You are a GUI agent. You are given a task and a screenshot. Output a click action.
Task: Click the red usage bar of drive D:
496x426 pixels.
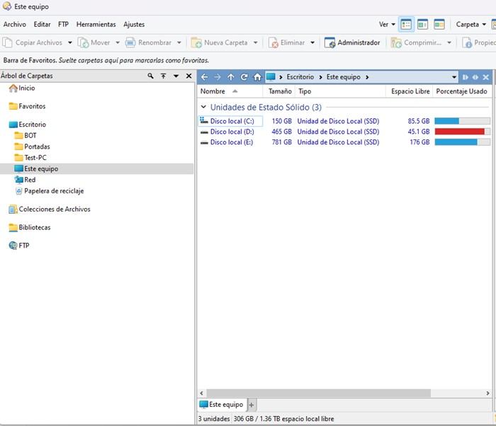[x=462, y=132]
